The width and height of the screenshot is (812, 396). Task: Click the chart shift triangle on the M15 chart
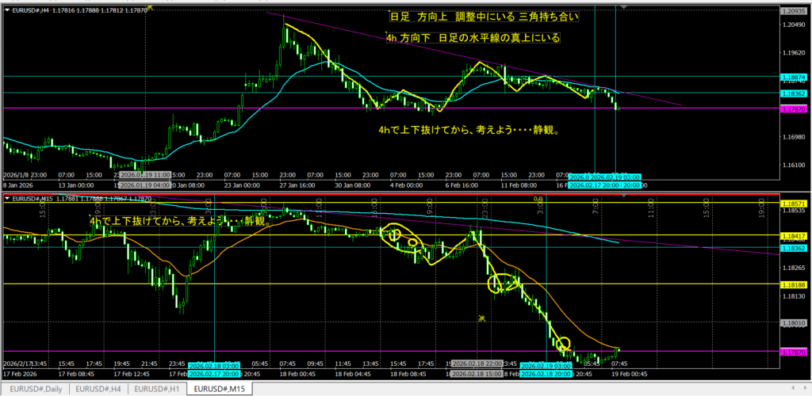click(624, 196)
